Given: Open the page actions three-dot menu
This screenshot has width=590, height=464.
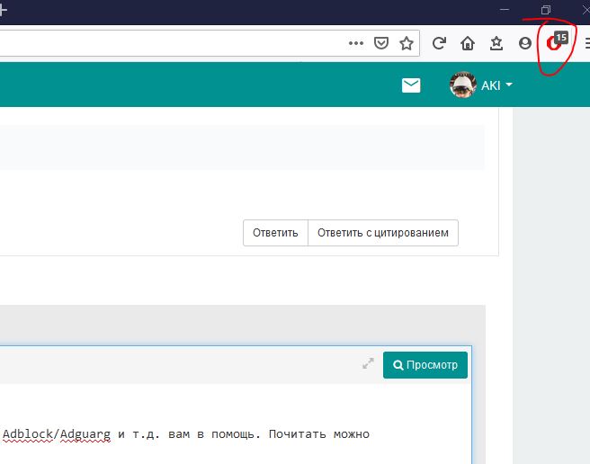Looking at the screenshot, I should point(356,42).
